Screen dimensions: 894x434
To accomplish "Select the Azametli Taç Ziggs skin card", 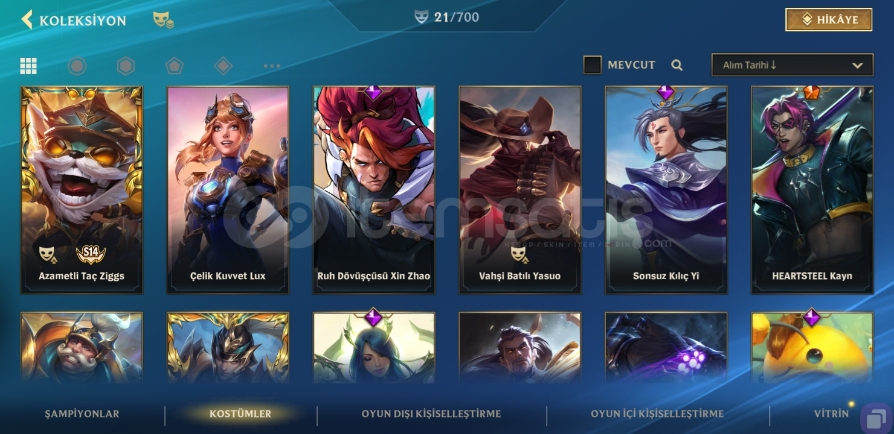I will (x=82, y=190).
